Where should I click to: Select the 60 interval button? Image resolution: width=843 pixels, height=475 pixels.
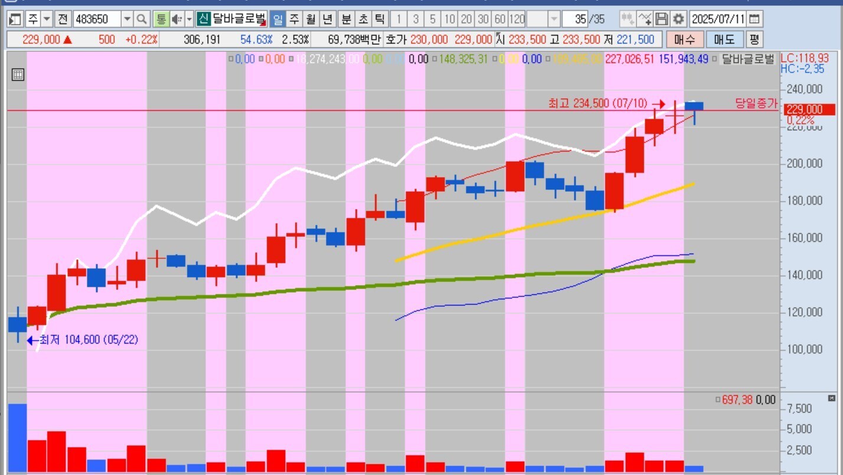[x=500, y=19]
